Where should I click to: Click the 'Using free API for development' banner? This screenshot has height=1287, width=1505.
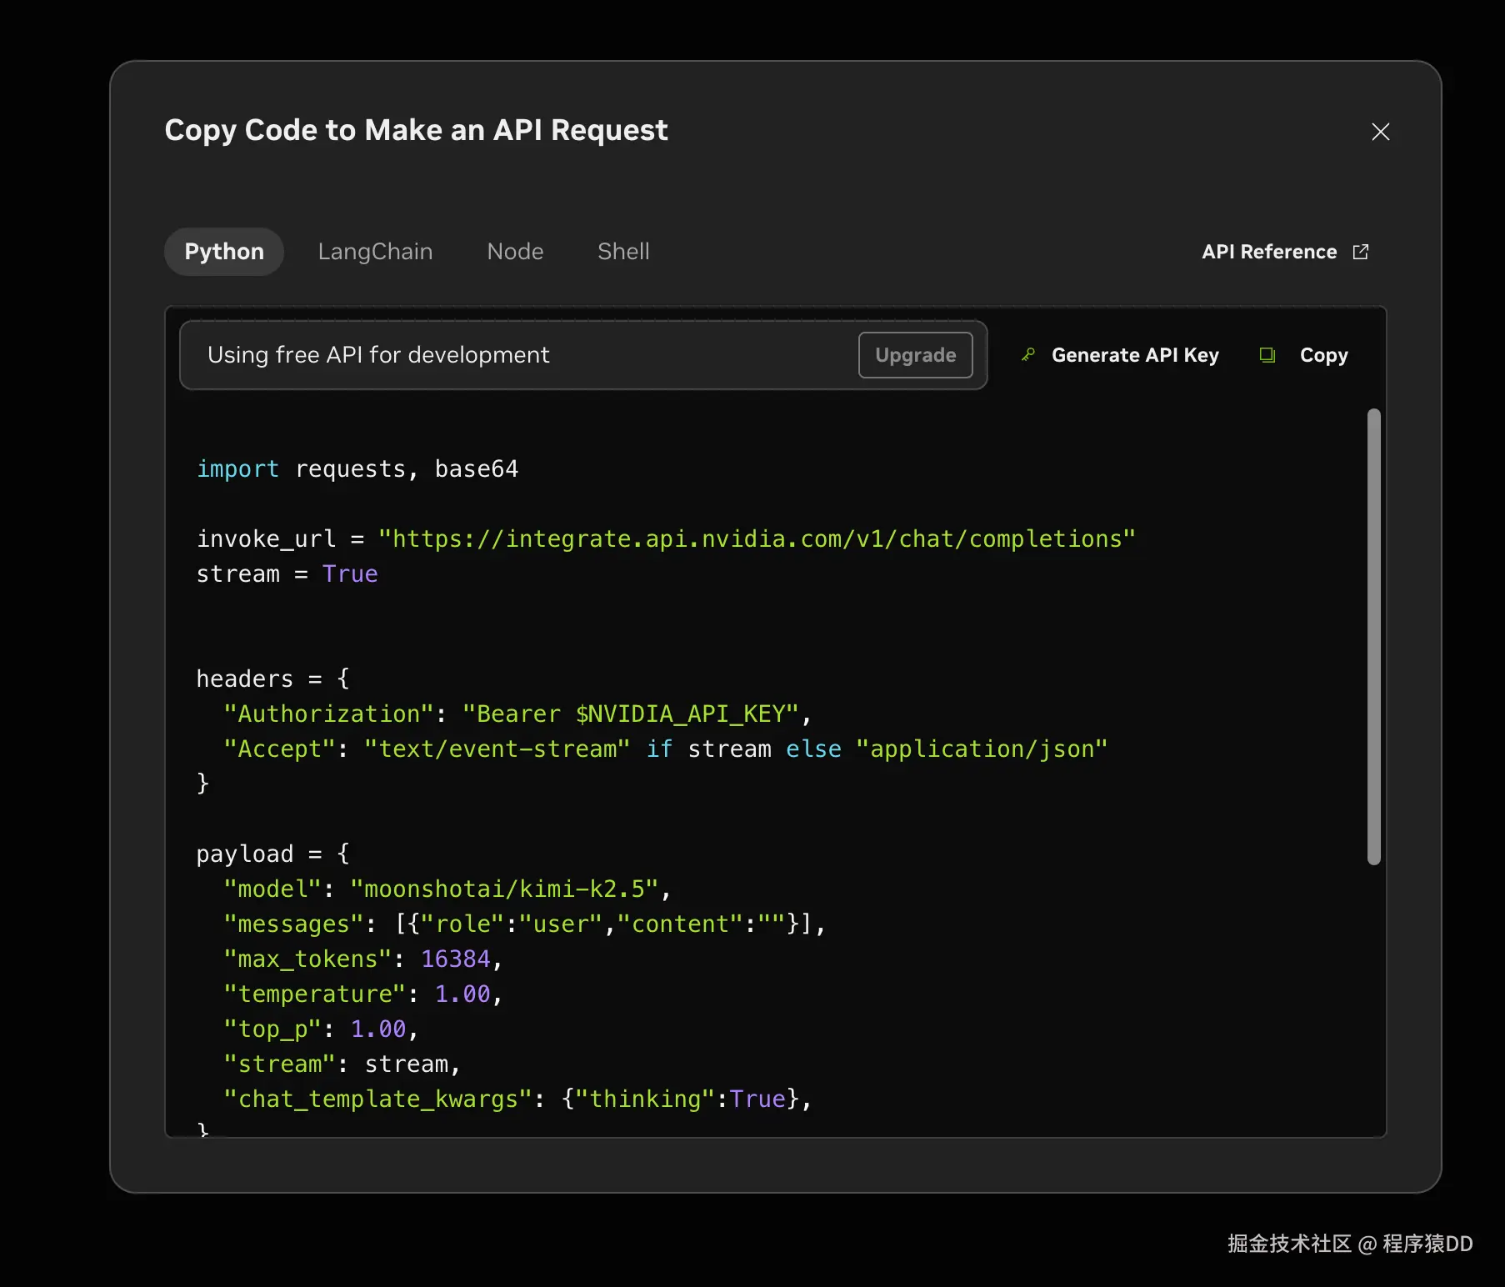[378, 355]
